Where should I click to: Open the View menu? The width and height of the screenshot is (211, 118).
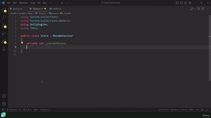pyautogui.click(x=33, y=3)
